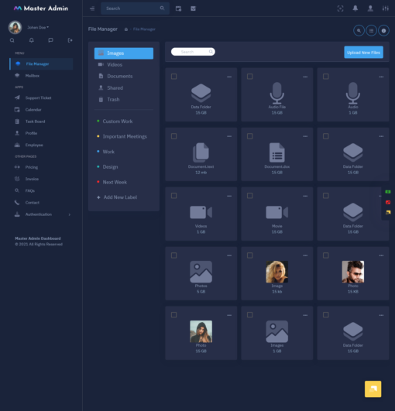Open the Document.dox file icon
Screen dimensions: 395x411
click(277, 152)
